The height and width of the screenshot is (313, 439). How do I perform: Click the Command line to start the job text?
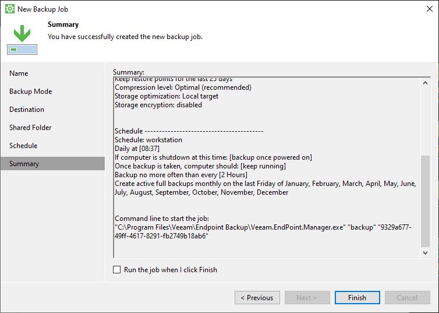162,219
